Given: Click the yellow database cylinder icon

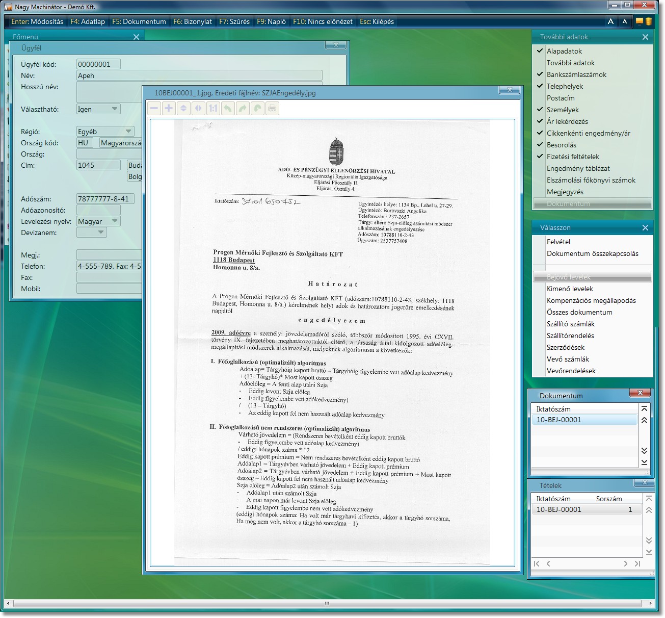Looking at the screenshot, I should pyautogui.click(x=648, y=21).
